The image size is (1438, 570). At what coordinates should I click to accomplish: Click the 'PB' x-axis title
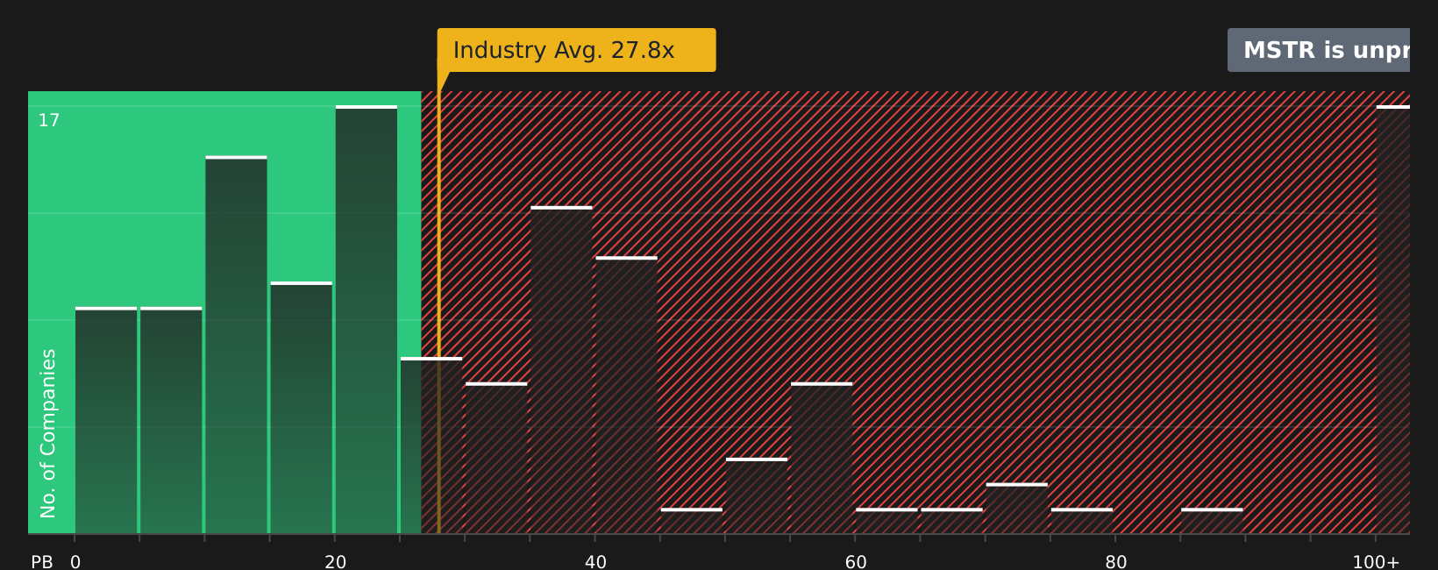(42, 562)
